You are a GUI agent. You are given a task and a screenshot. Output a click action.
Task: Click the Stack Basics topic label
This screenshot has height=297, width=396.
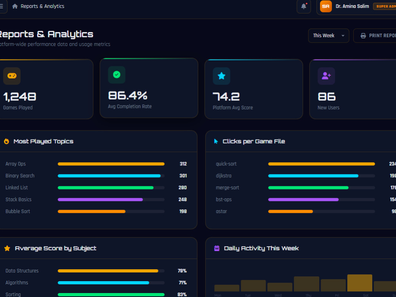tap(19, 199)
